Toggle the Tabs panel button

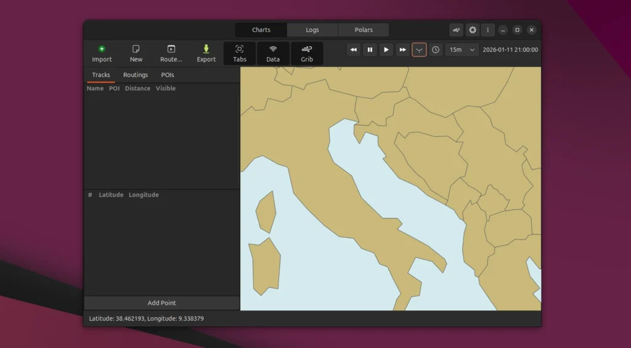(240, 54)
